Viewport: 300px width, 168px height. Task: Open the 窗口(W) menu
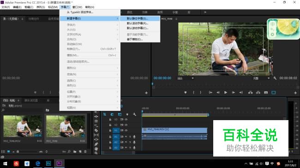pos(77,7)
